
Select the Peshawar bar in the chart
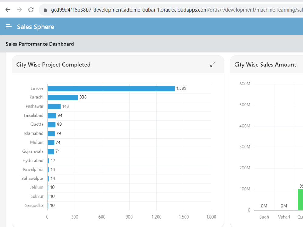coord(54,107)
